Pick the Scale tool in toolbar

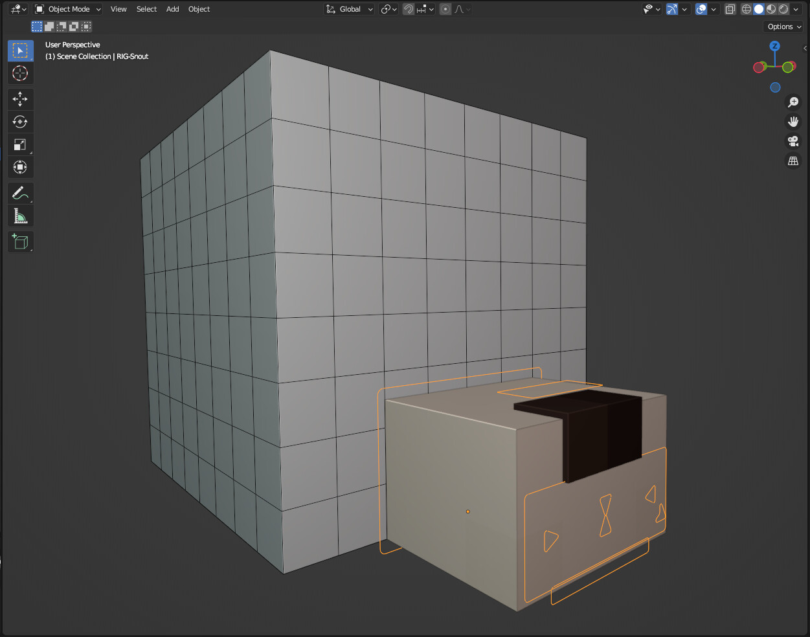click(20, 144)
